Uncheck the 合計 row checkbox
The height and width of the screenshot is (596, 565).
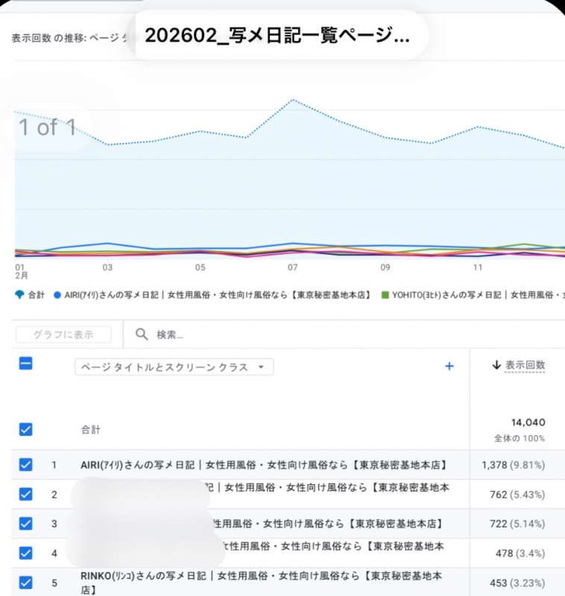click(25, 429)
